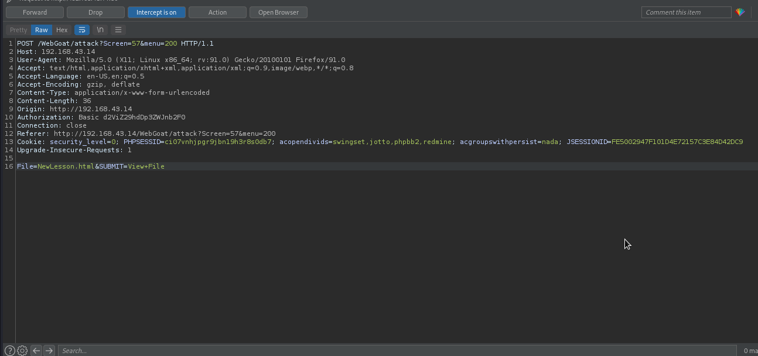
Task: Open the highlight color picker icon
Action: tap(740, 12)
